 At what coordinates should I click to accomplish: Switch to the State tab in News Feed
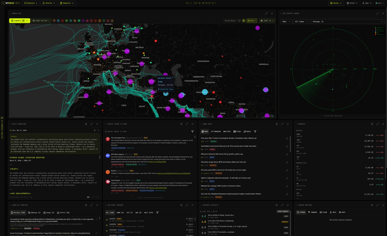(x=227, y=131)
